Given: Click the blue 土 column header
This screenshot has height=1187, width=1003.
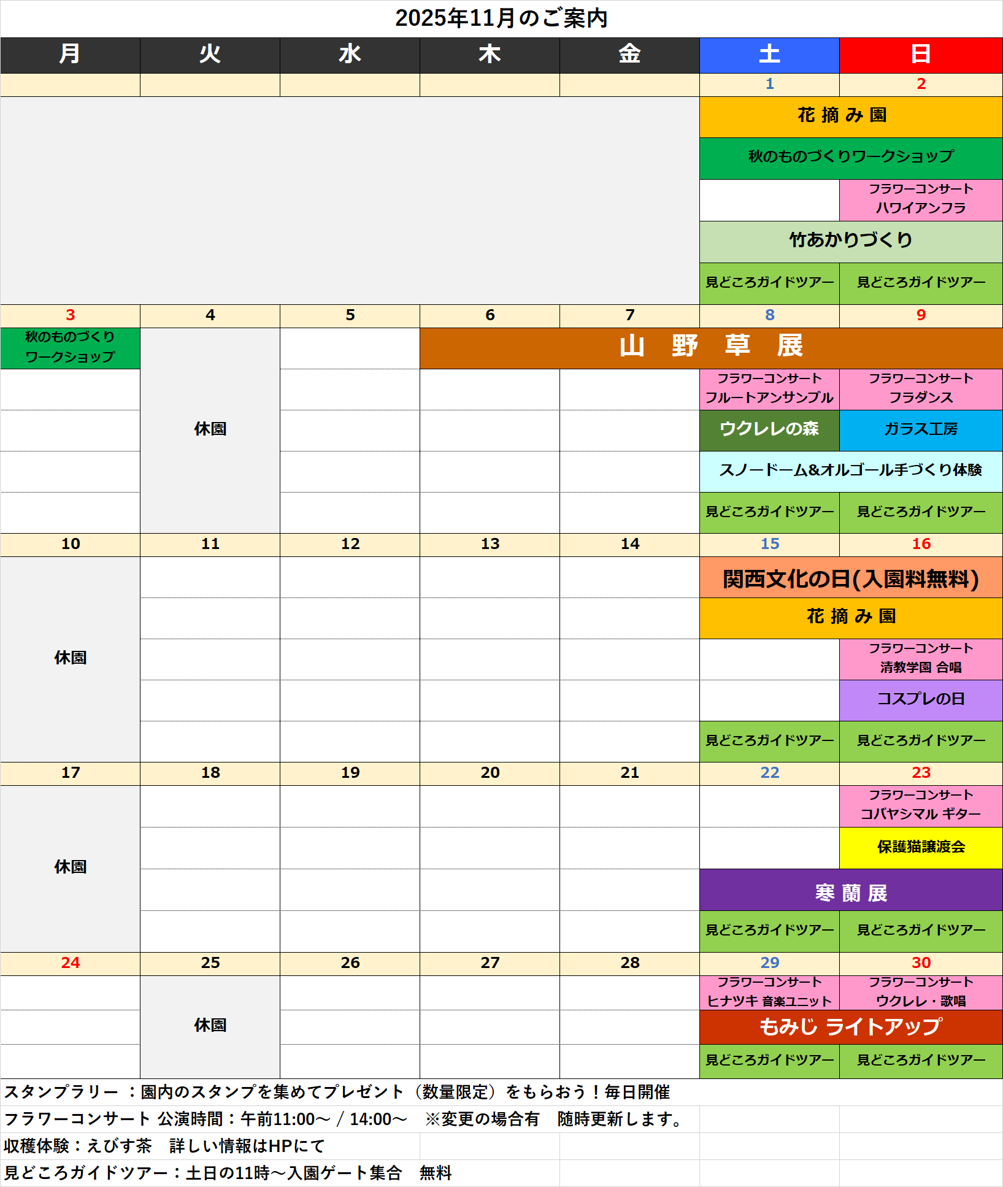Looking at the screenshot, I should click(769, 55).
